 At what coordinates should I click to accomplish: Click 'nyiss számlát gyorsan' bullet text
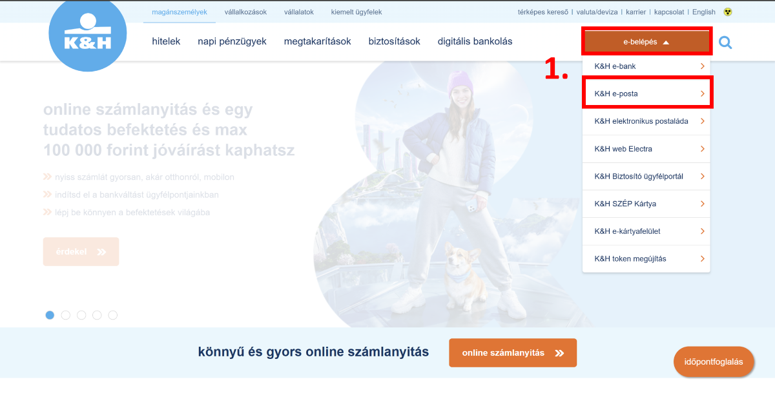click(143, 177)
